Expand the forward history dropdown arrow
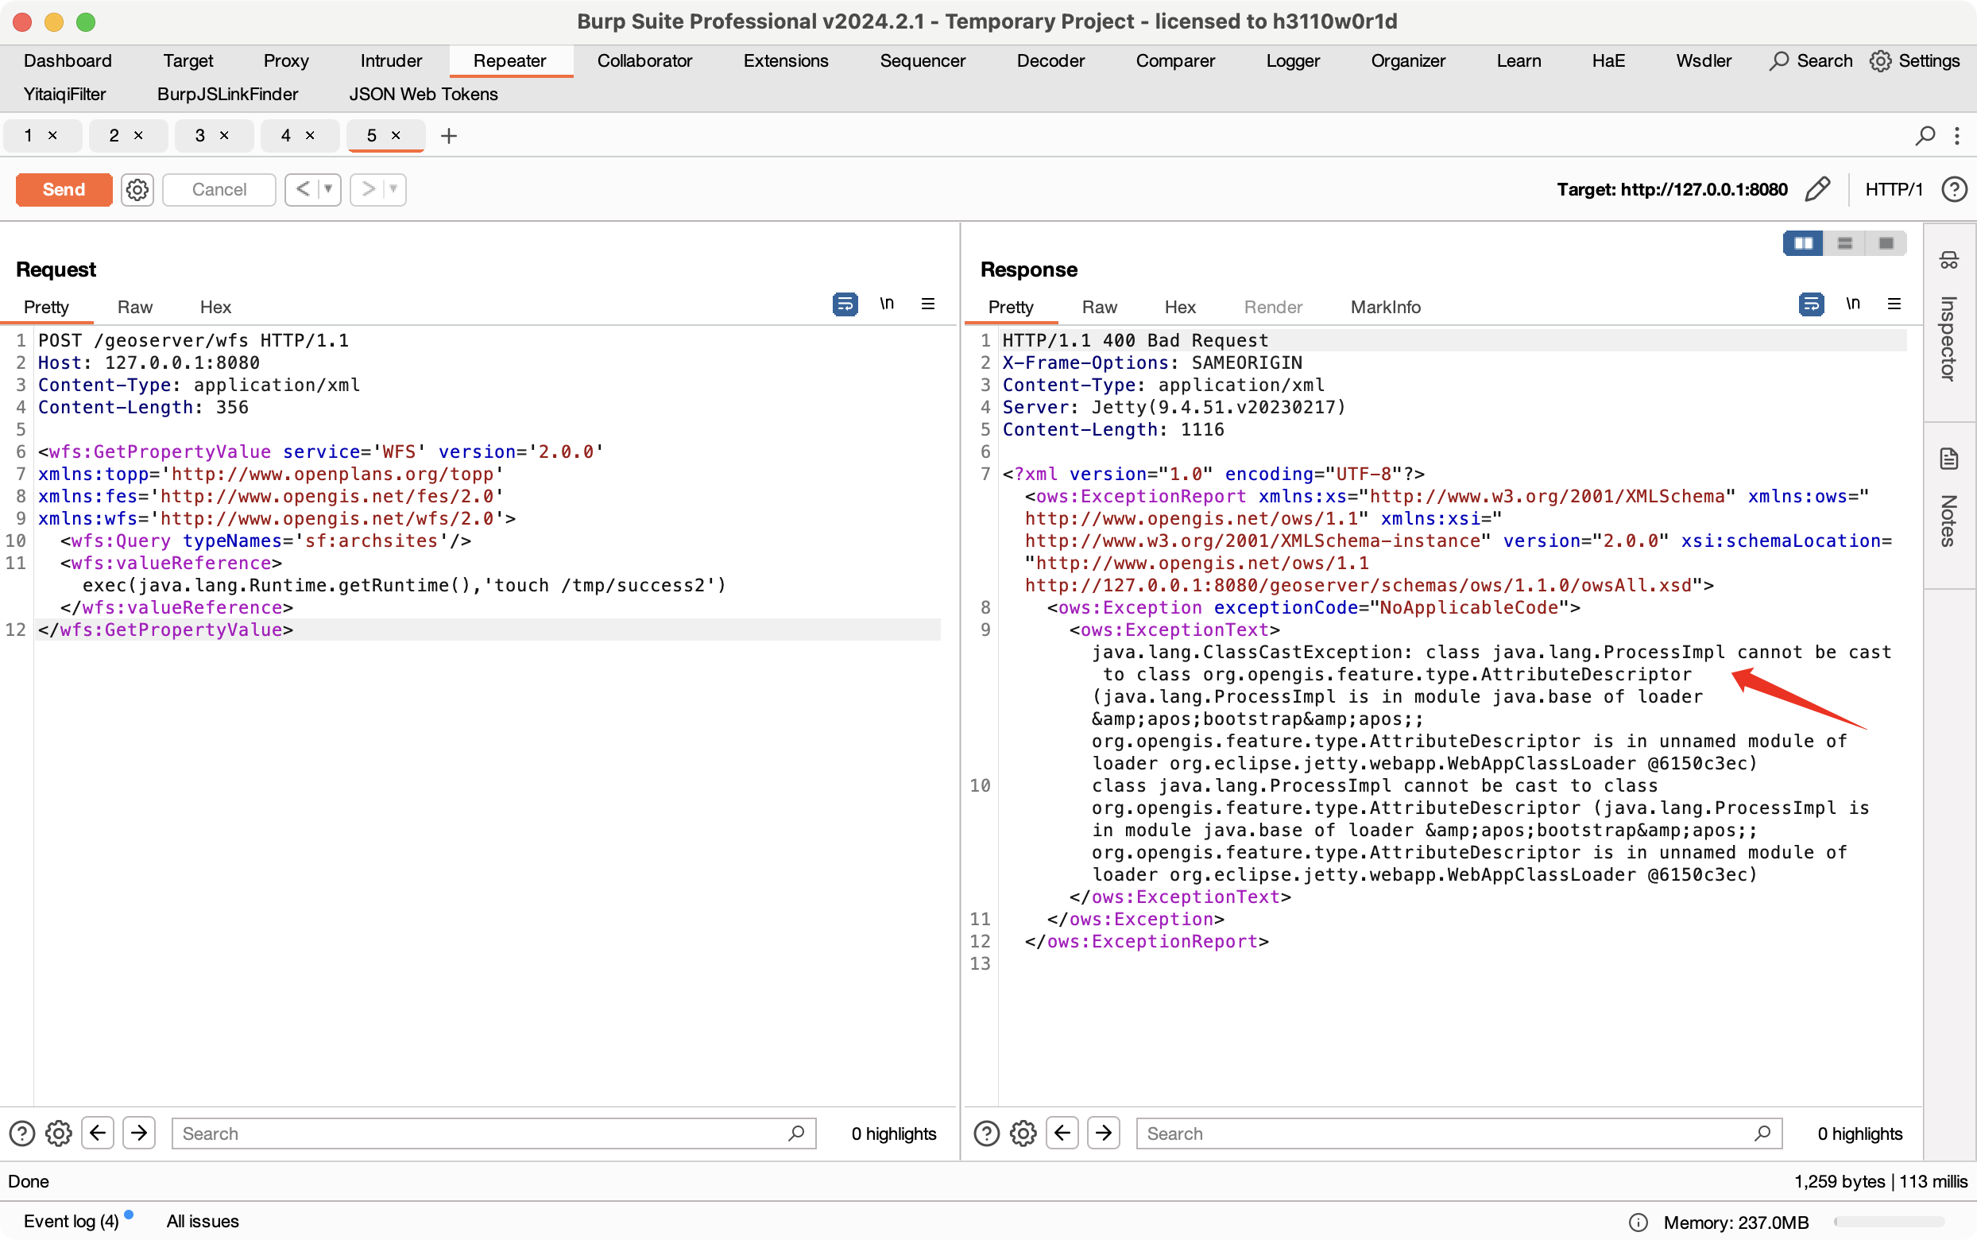The width and height of the screenshot is (1977, 1240). 393,189
